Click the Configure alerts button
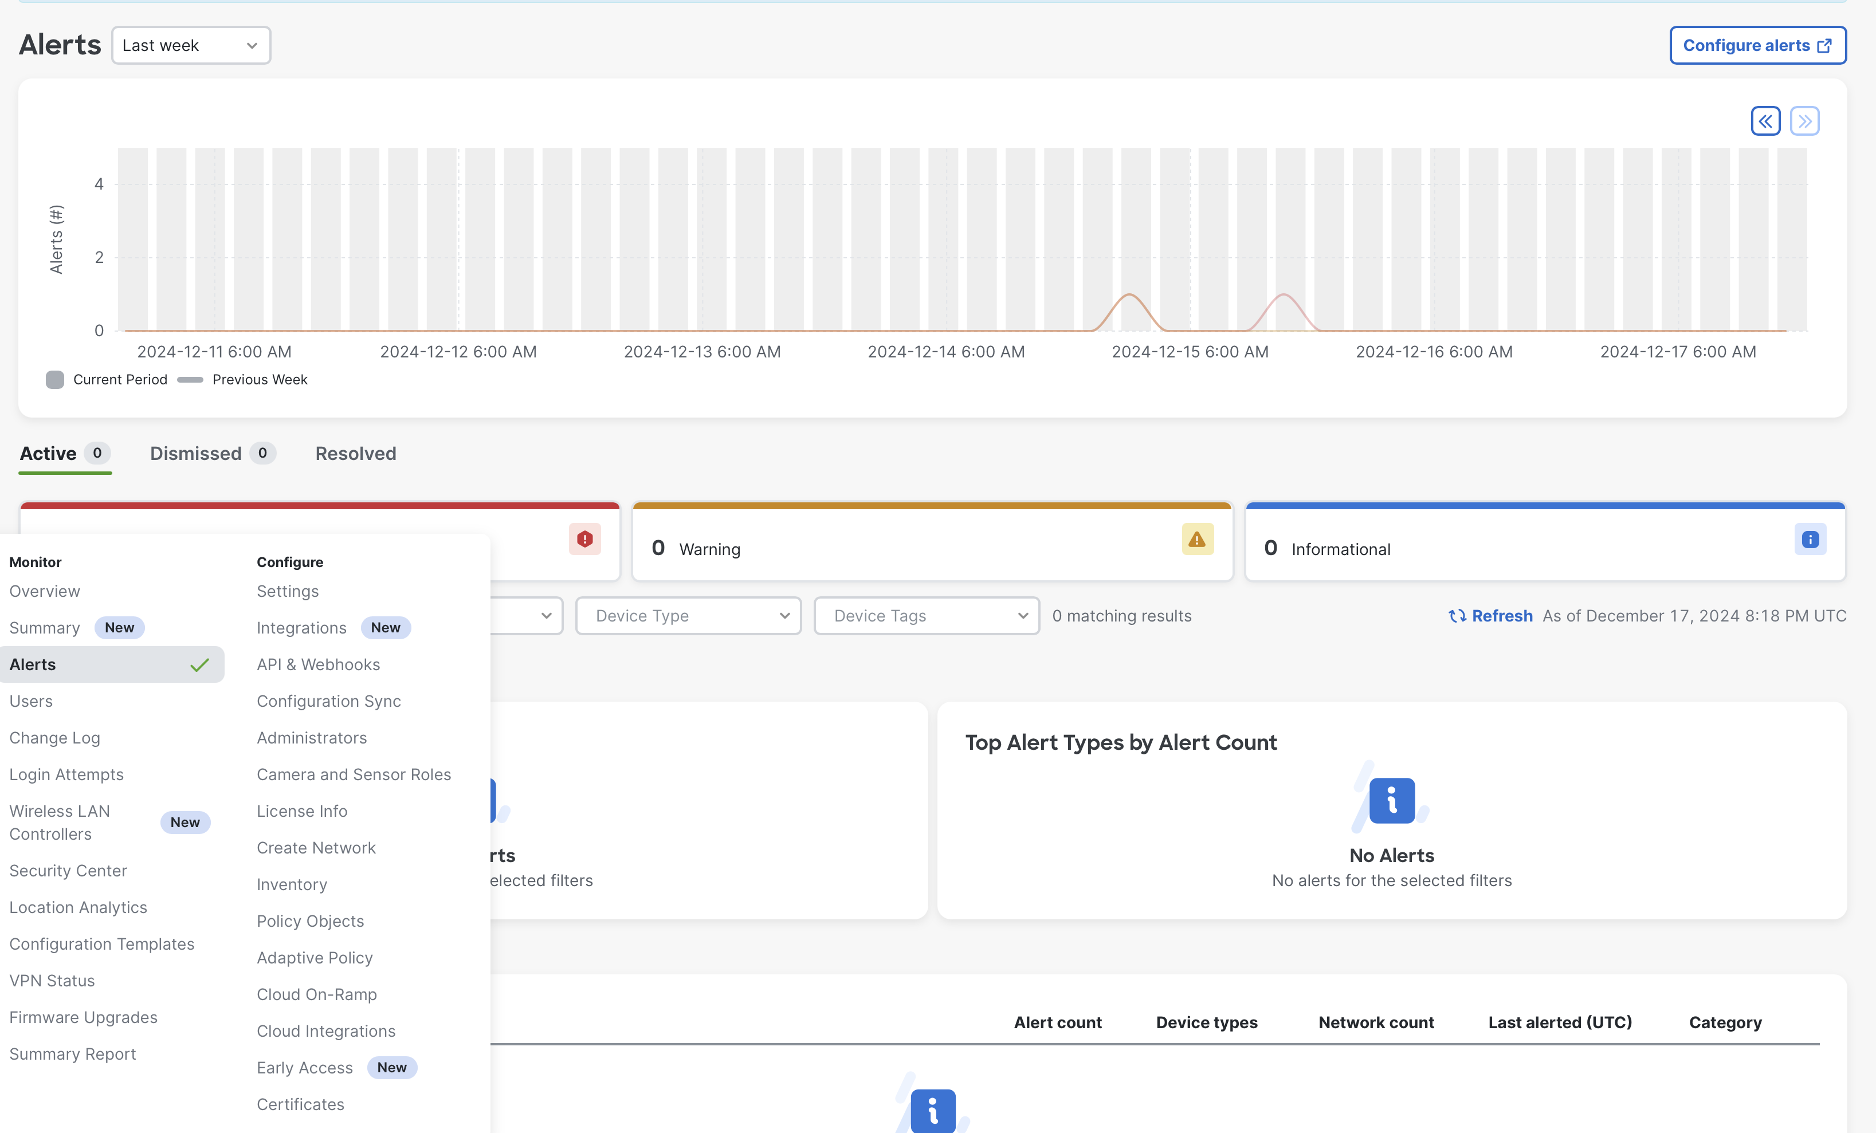 point(1757,45)
